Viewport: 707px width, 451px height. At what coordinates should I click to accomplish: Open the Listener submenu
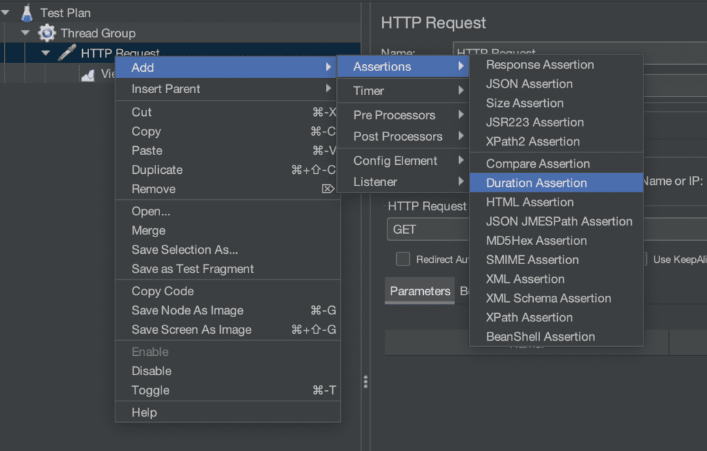tap(403, 181)
